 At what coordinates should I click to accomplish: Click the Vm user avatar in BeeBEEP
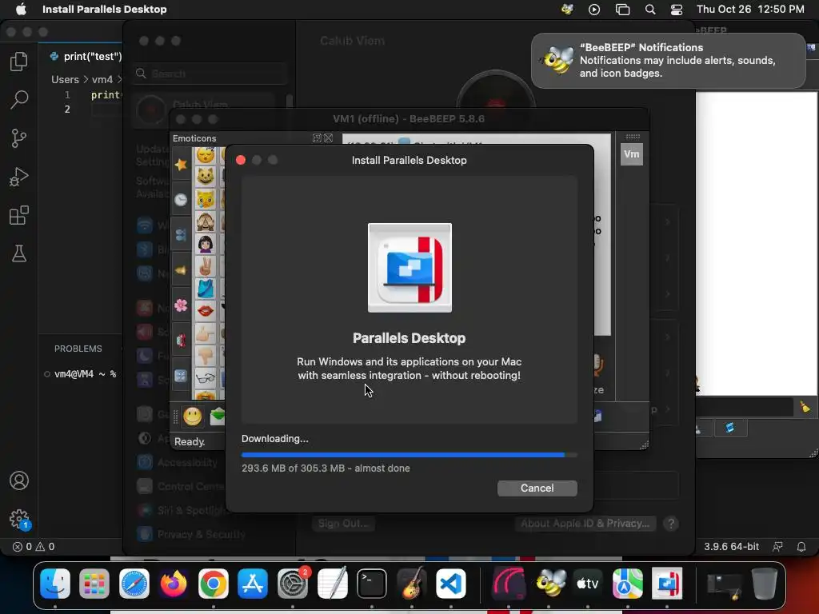pos(632,154)
